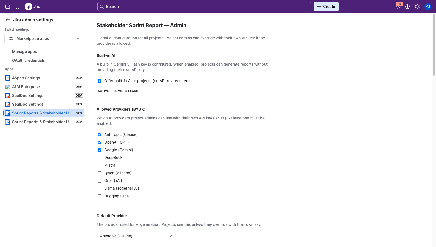Enable the Hugging Face provider checkbox
This screenshot has width=436, height=247.
tap(99, 196)
